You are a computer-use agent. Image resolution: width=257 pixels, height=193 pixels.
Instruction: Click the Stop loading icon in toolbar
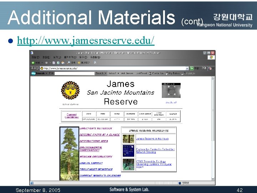tap(54, 63)
